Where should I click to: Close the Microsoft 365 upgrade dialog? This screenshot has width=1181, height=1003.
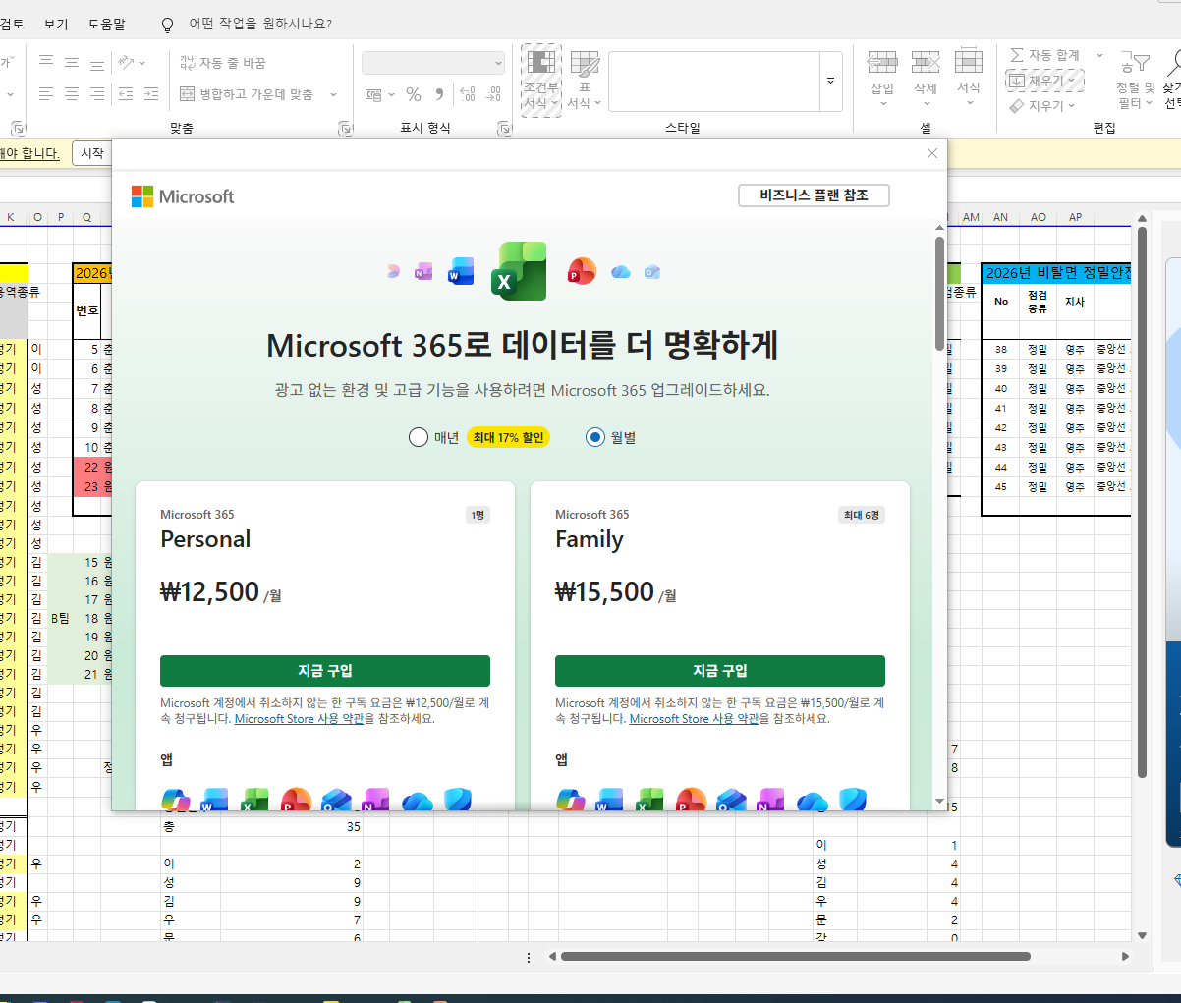coord(932,153)
